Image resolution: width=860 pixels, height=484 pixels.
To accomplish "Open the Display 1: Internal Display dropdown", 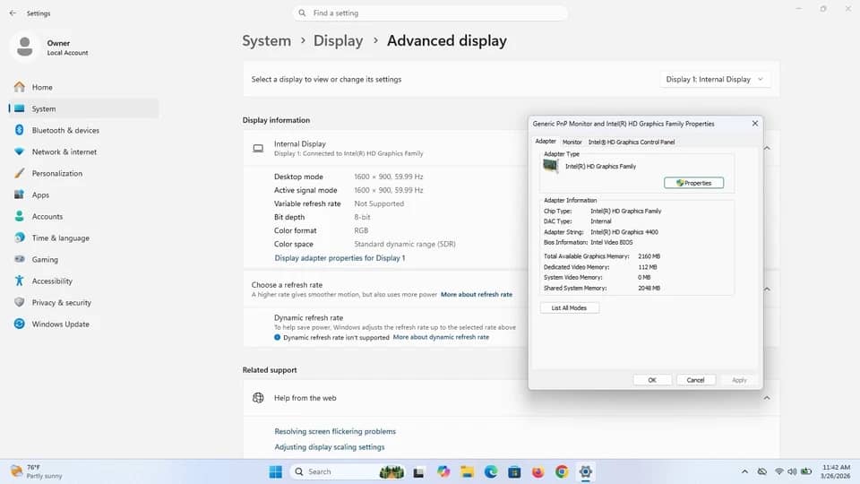I will pos(715,79).
